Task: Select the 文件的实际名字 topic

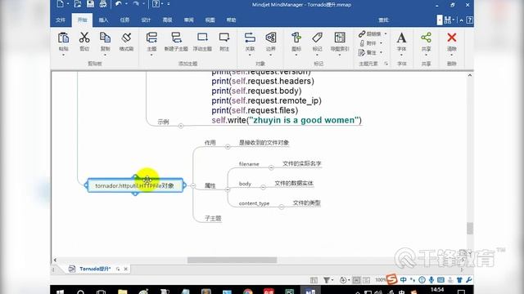Action: click(302, 163)
